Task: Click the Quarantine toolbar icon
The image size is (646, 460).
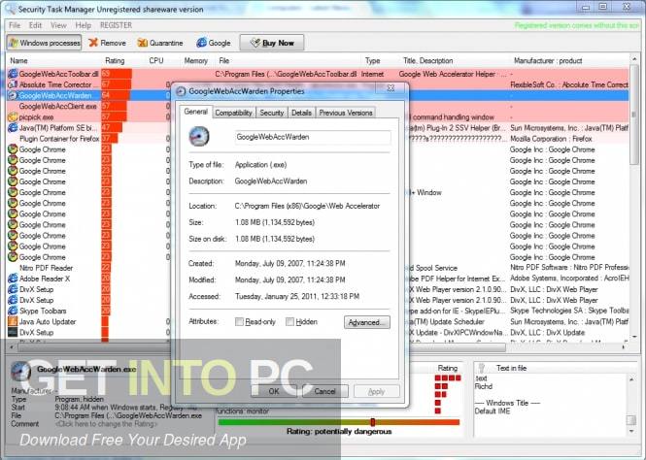Action: 143,43
